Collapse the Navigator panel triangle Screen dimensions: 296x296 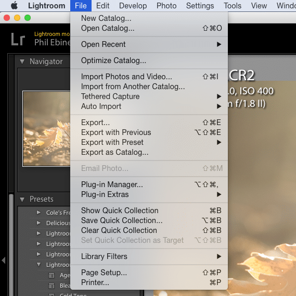(x=22, y=61)
